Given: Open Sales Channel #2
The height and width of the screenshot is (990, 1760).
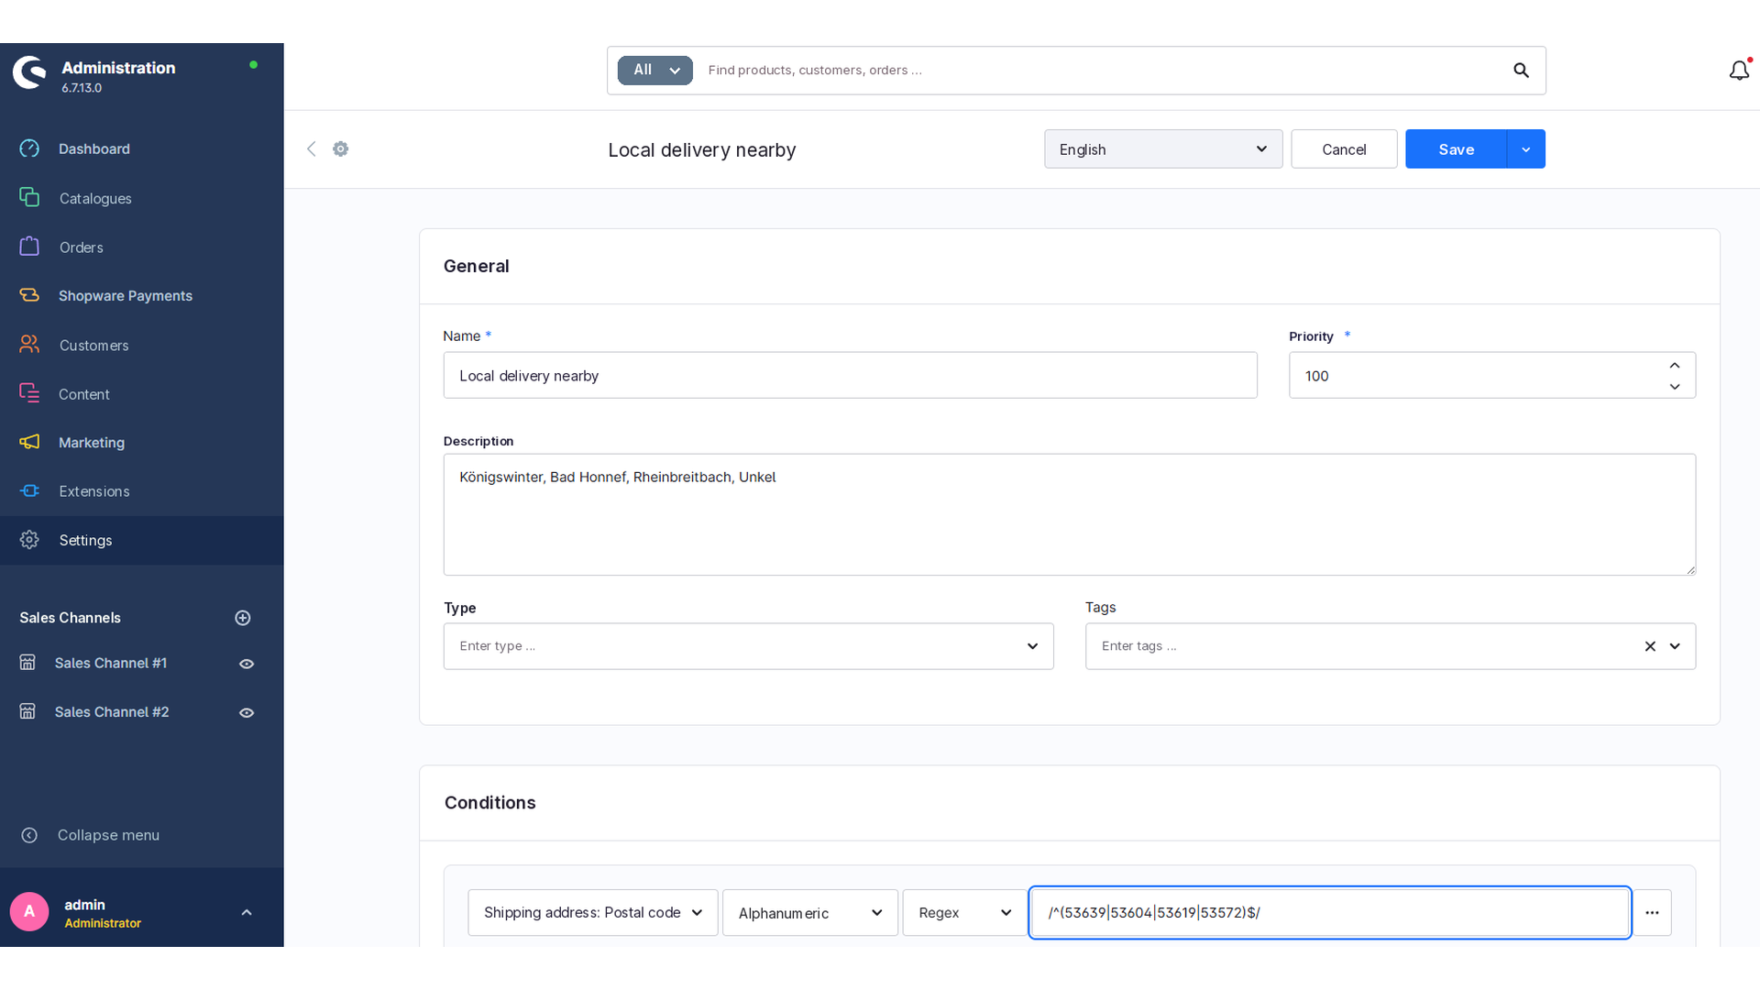Looking at the screenshot, I should point(112,712).
